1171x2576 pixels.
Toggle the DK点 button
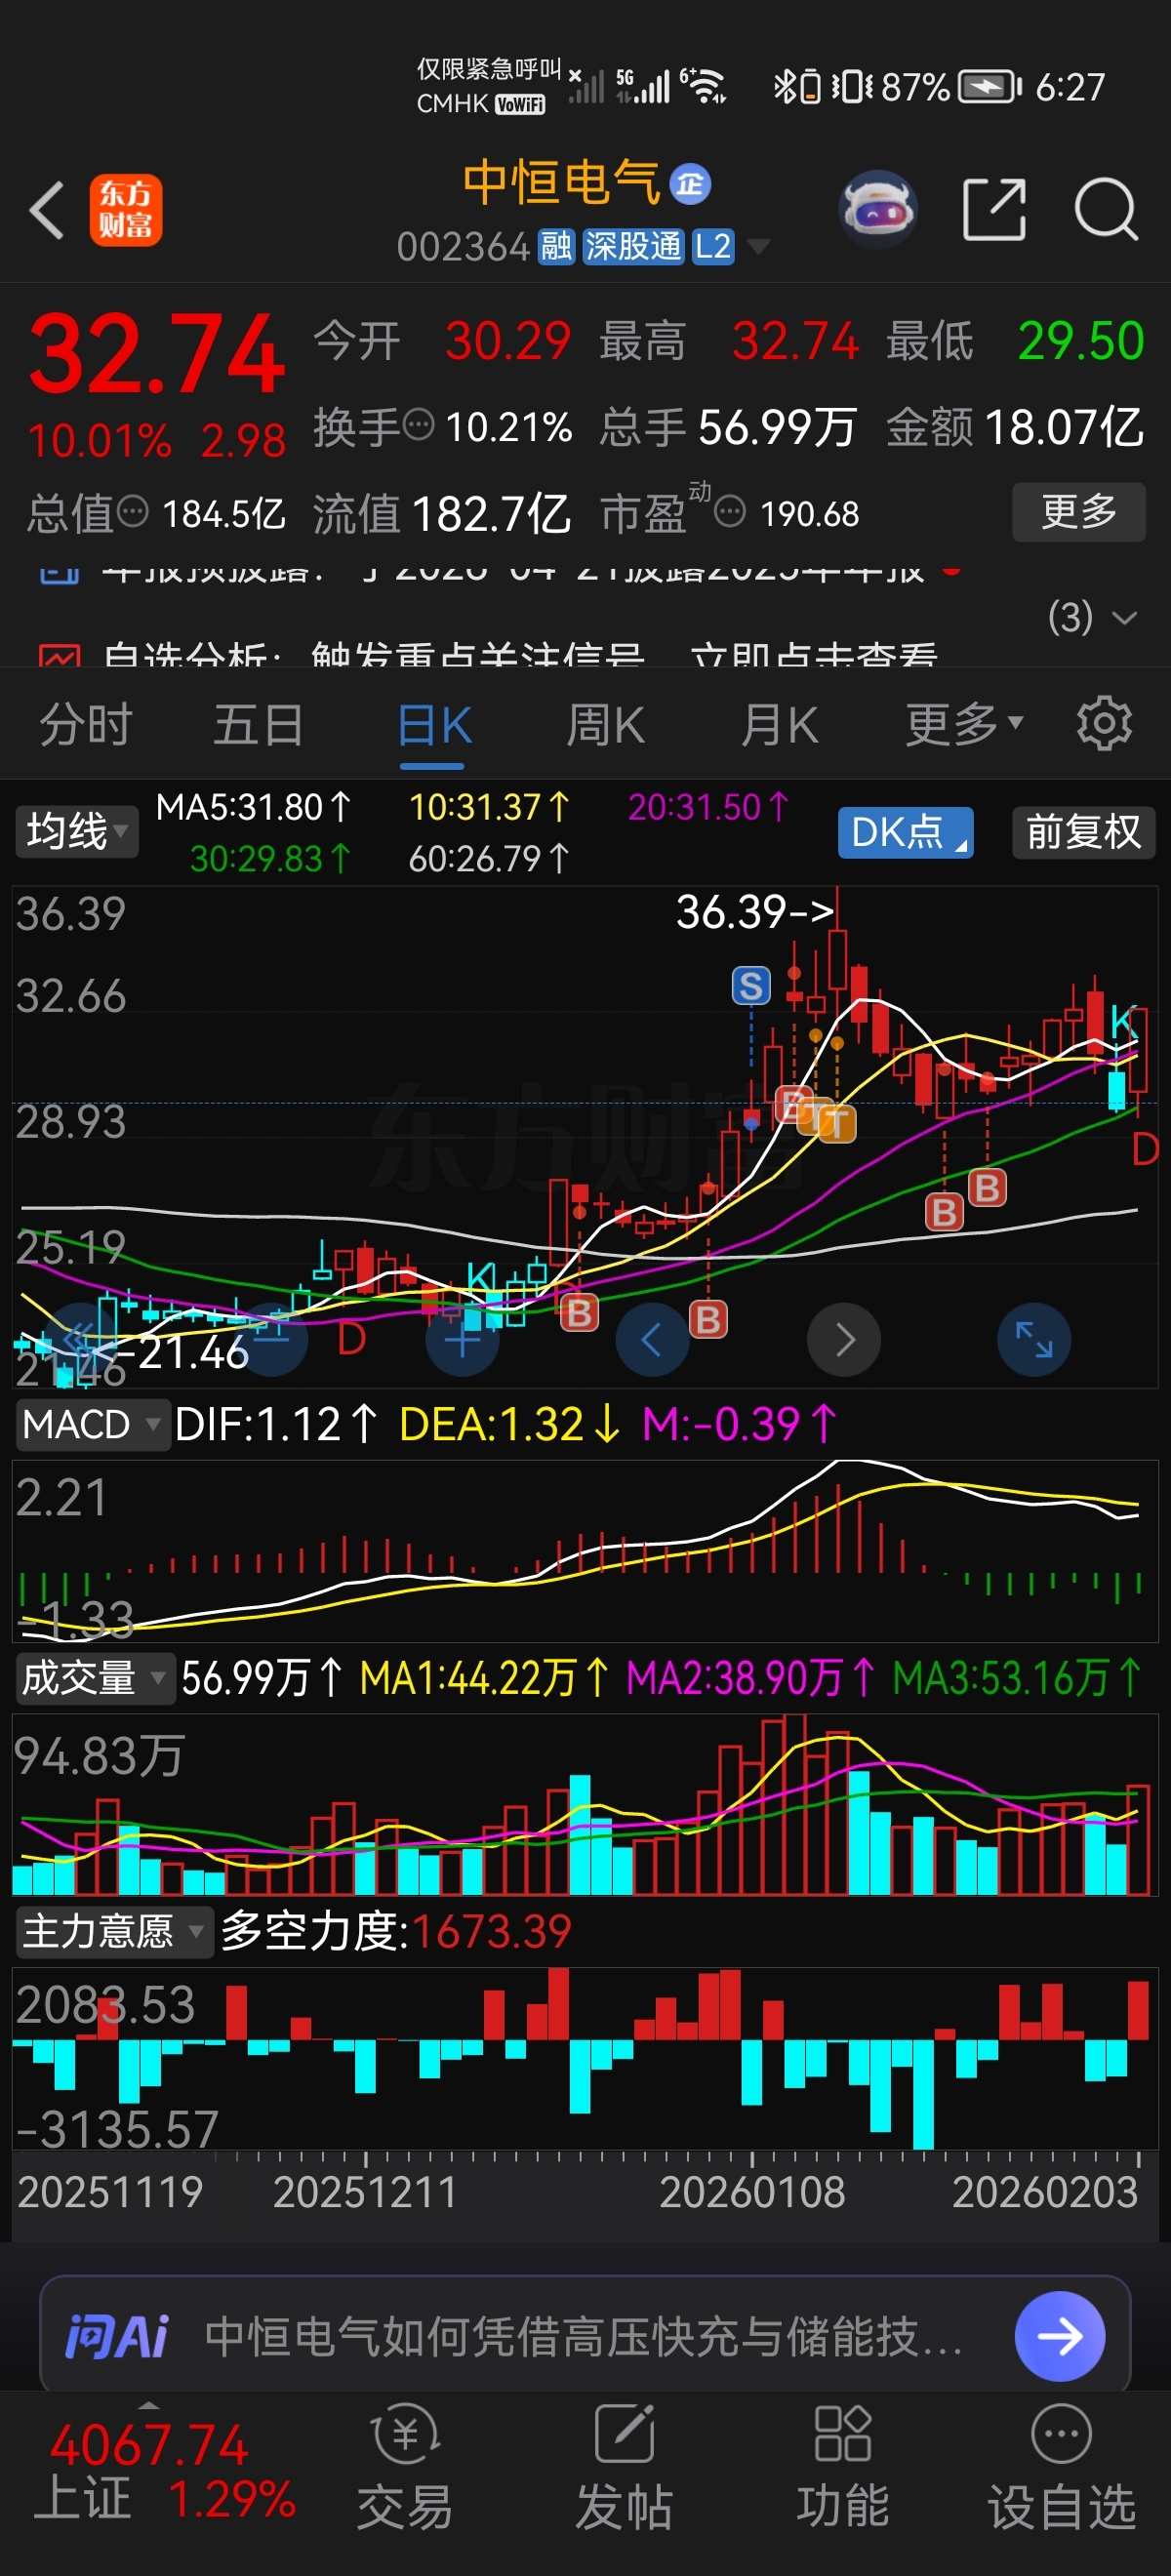905,832
